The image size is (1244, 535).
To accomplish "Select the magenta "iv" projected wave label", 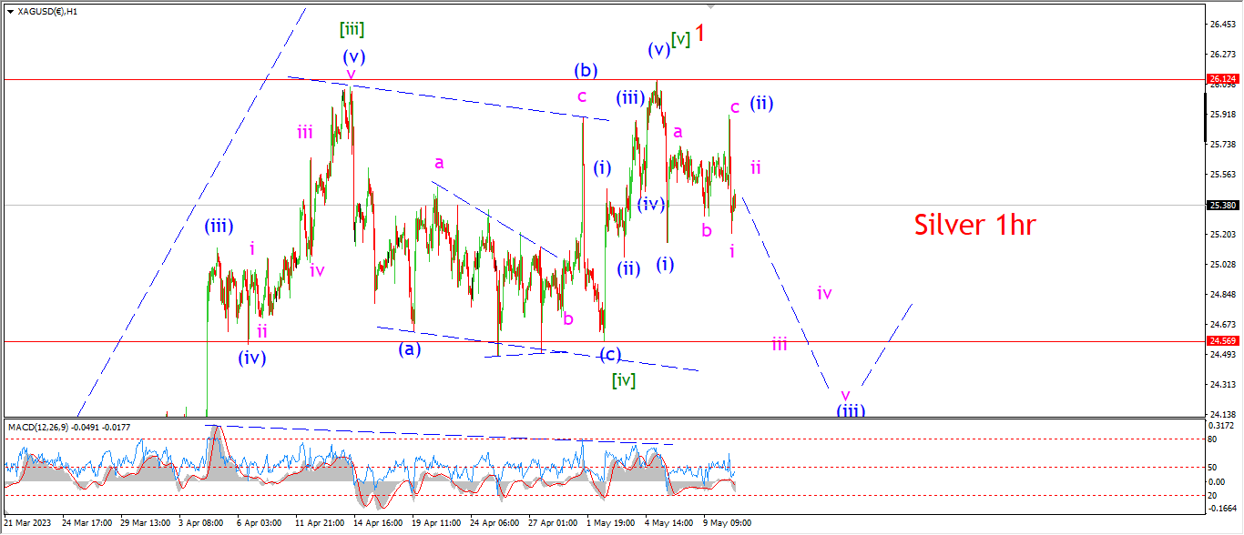I will [x=824, y=293].
